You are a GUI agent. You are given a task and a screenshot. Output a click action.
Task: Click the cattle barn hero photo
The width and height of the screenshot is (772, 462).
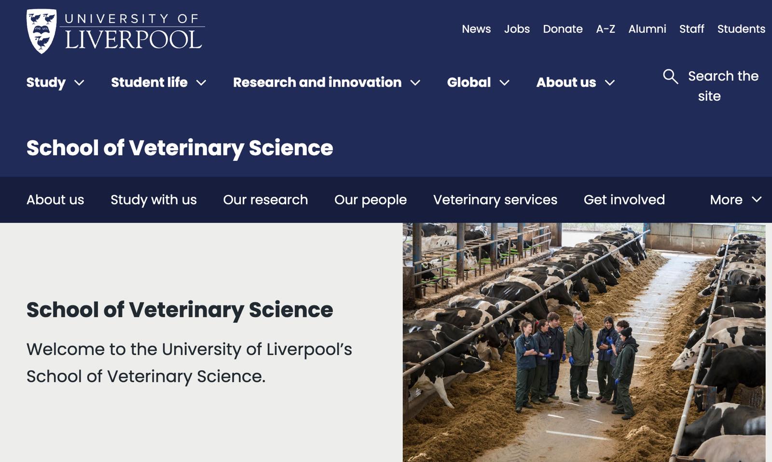(584, 342)
